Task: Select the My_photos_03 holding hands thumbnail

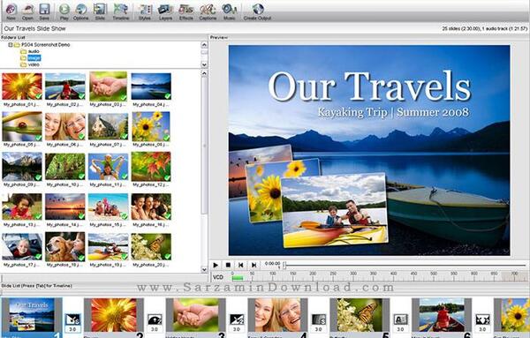Action: (108, 86)
